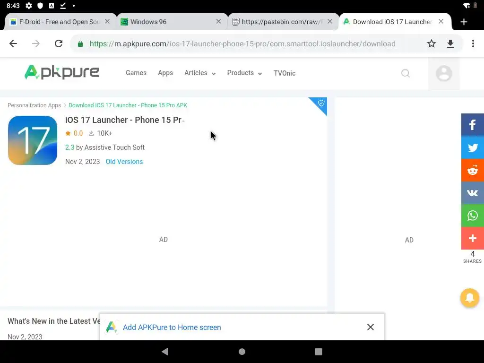The width and height of the screenshot is (484, 363).
Task: Open browser downloads icon
Action: pos(450,43)
